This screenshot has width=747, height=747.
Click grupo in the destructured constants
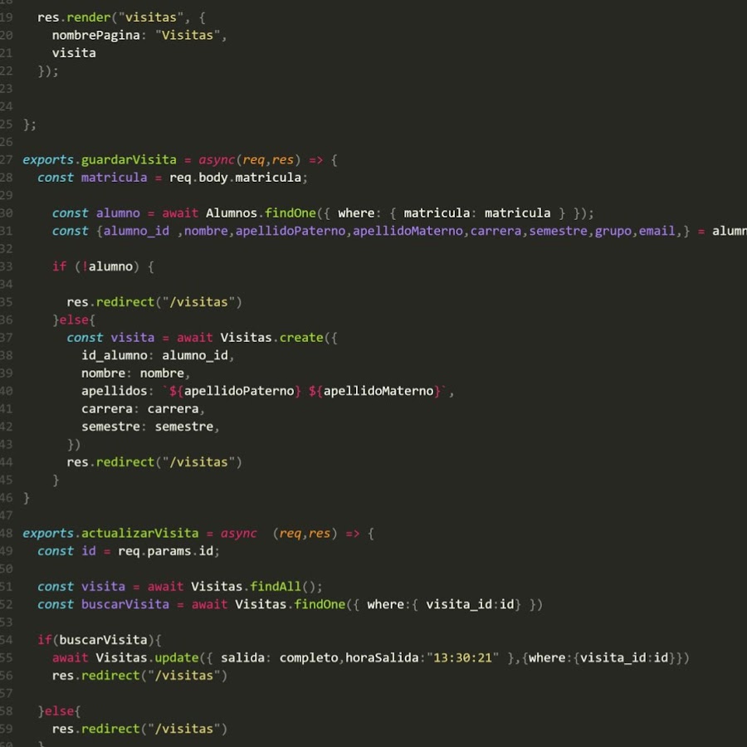(613, 231)
